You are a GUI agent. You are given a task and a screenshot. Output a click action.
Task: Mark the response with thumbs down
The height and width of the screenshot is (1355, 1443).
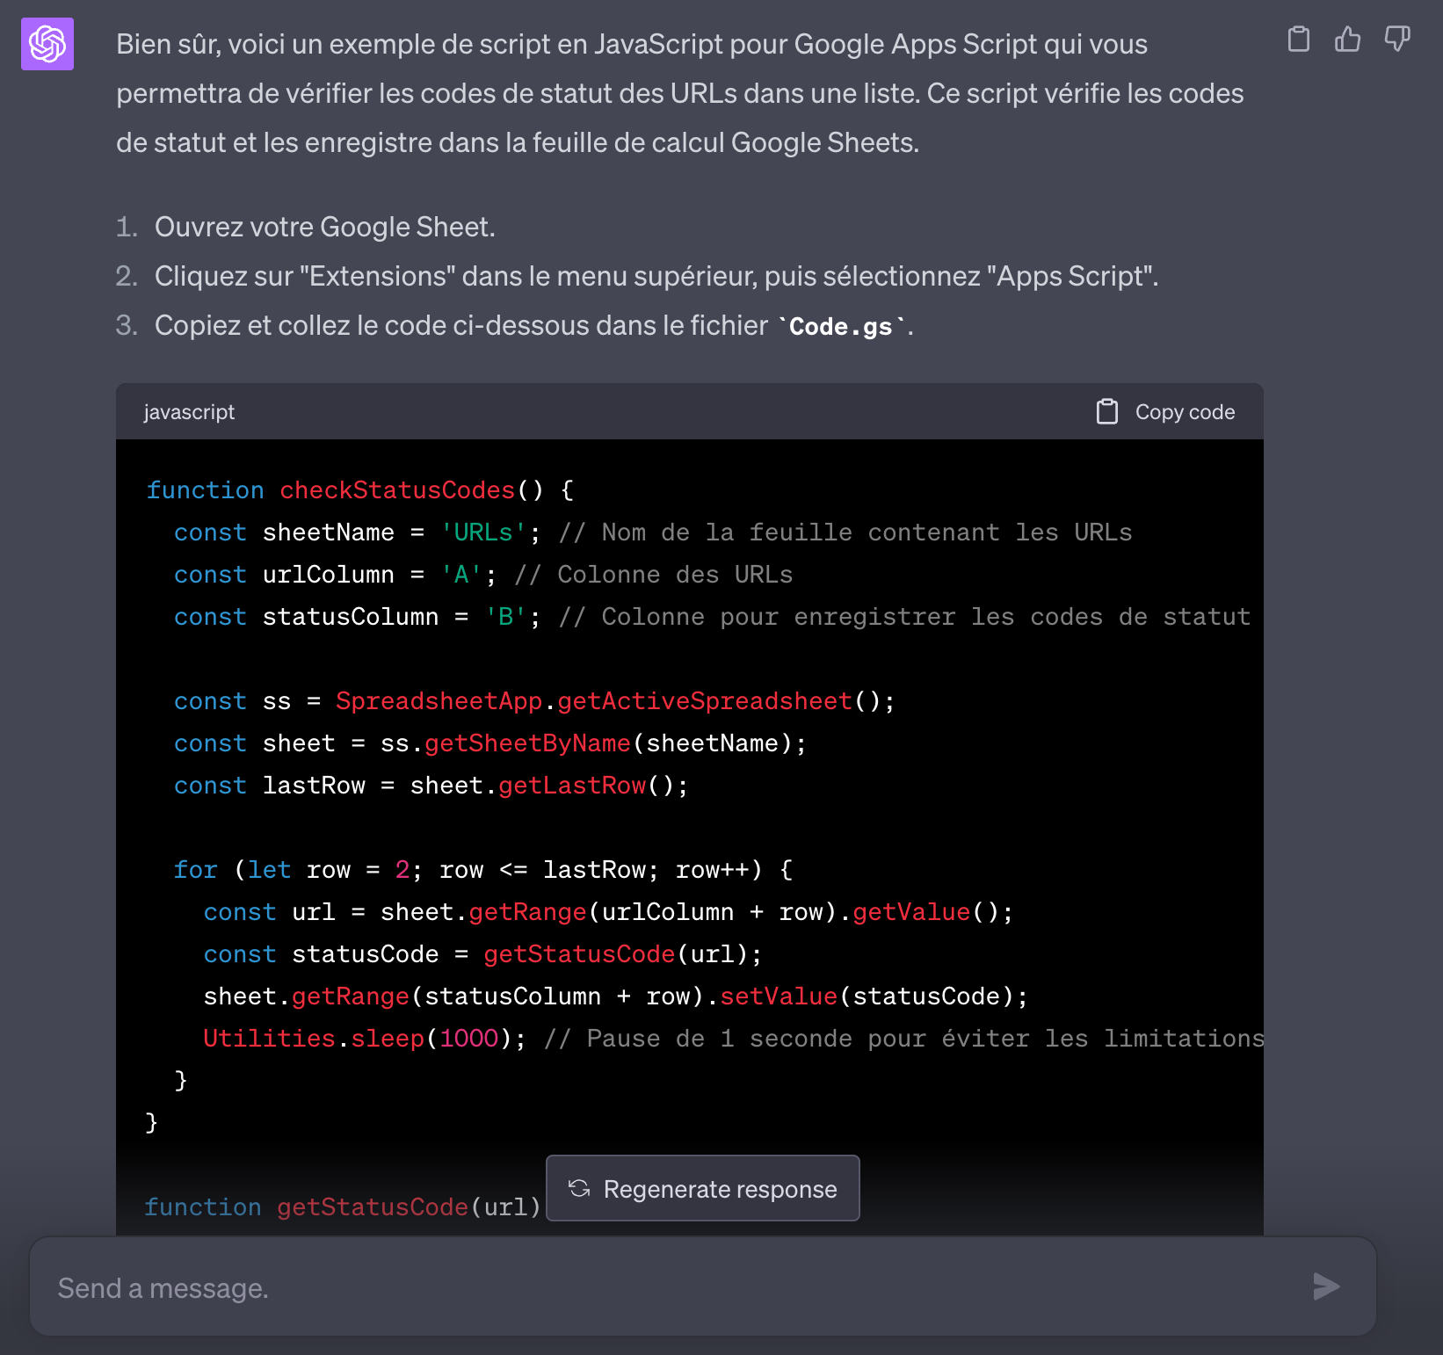[x=1396, y=40]
